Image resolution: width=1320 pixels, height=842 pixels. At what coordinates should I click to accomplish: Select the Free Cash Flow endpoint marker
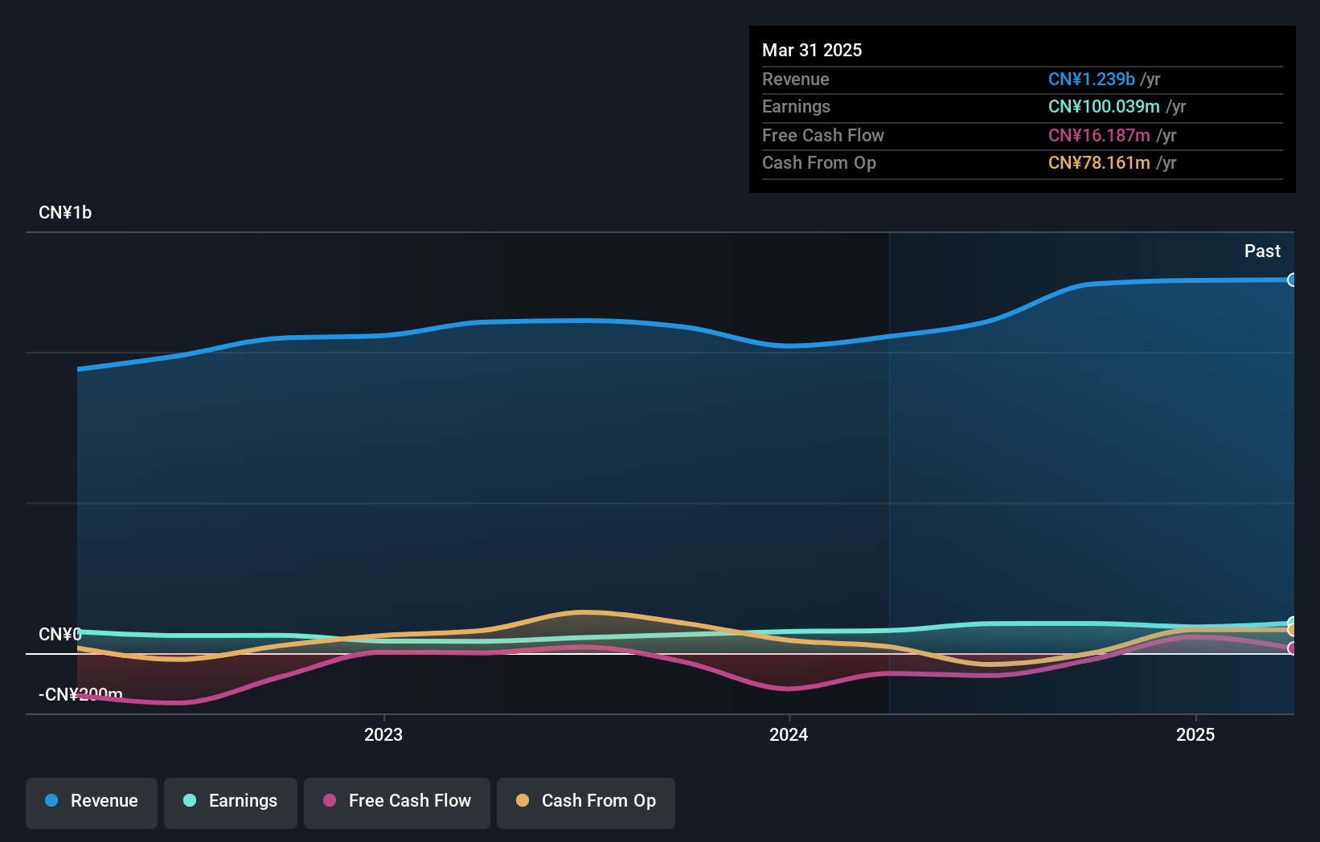(x=1292, y=648)
